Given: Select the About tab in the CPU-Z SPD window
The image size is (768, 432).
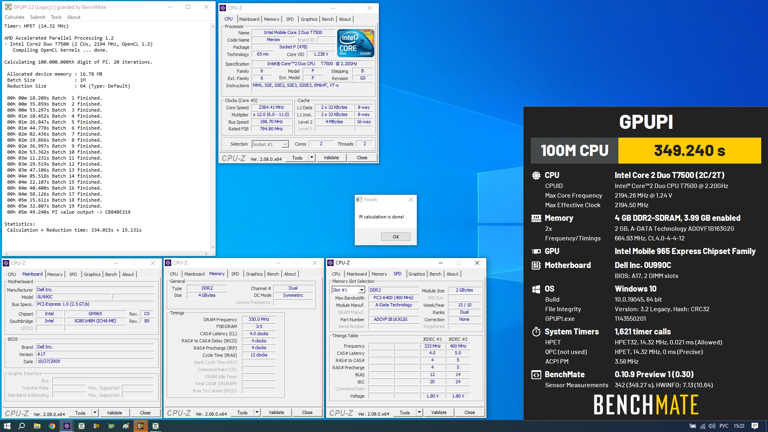Looking at the screenshot, I should coord(452,274).
